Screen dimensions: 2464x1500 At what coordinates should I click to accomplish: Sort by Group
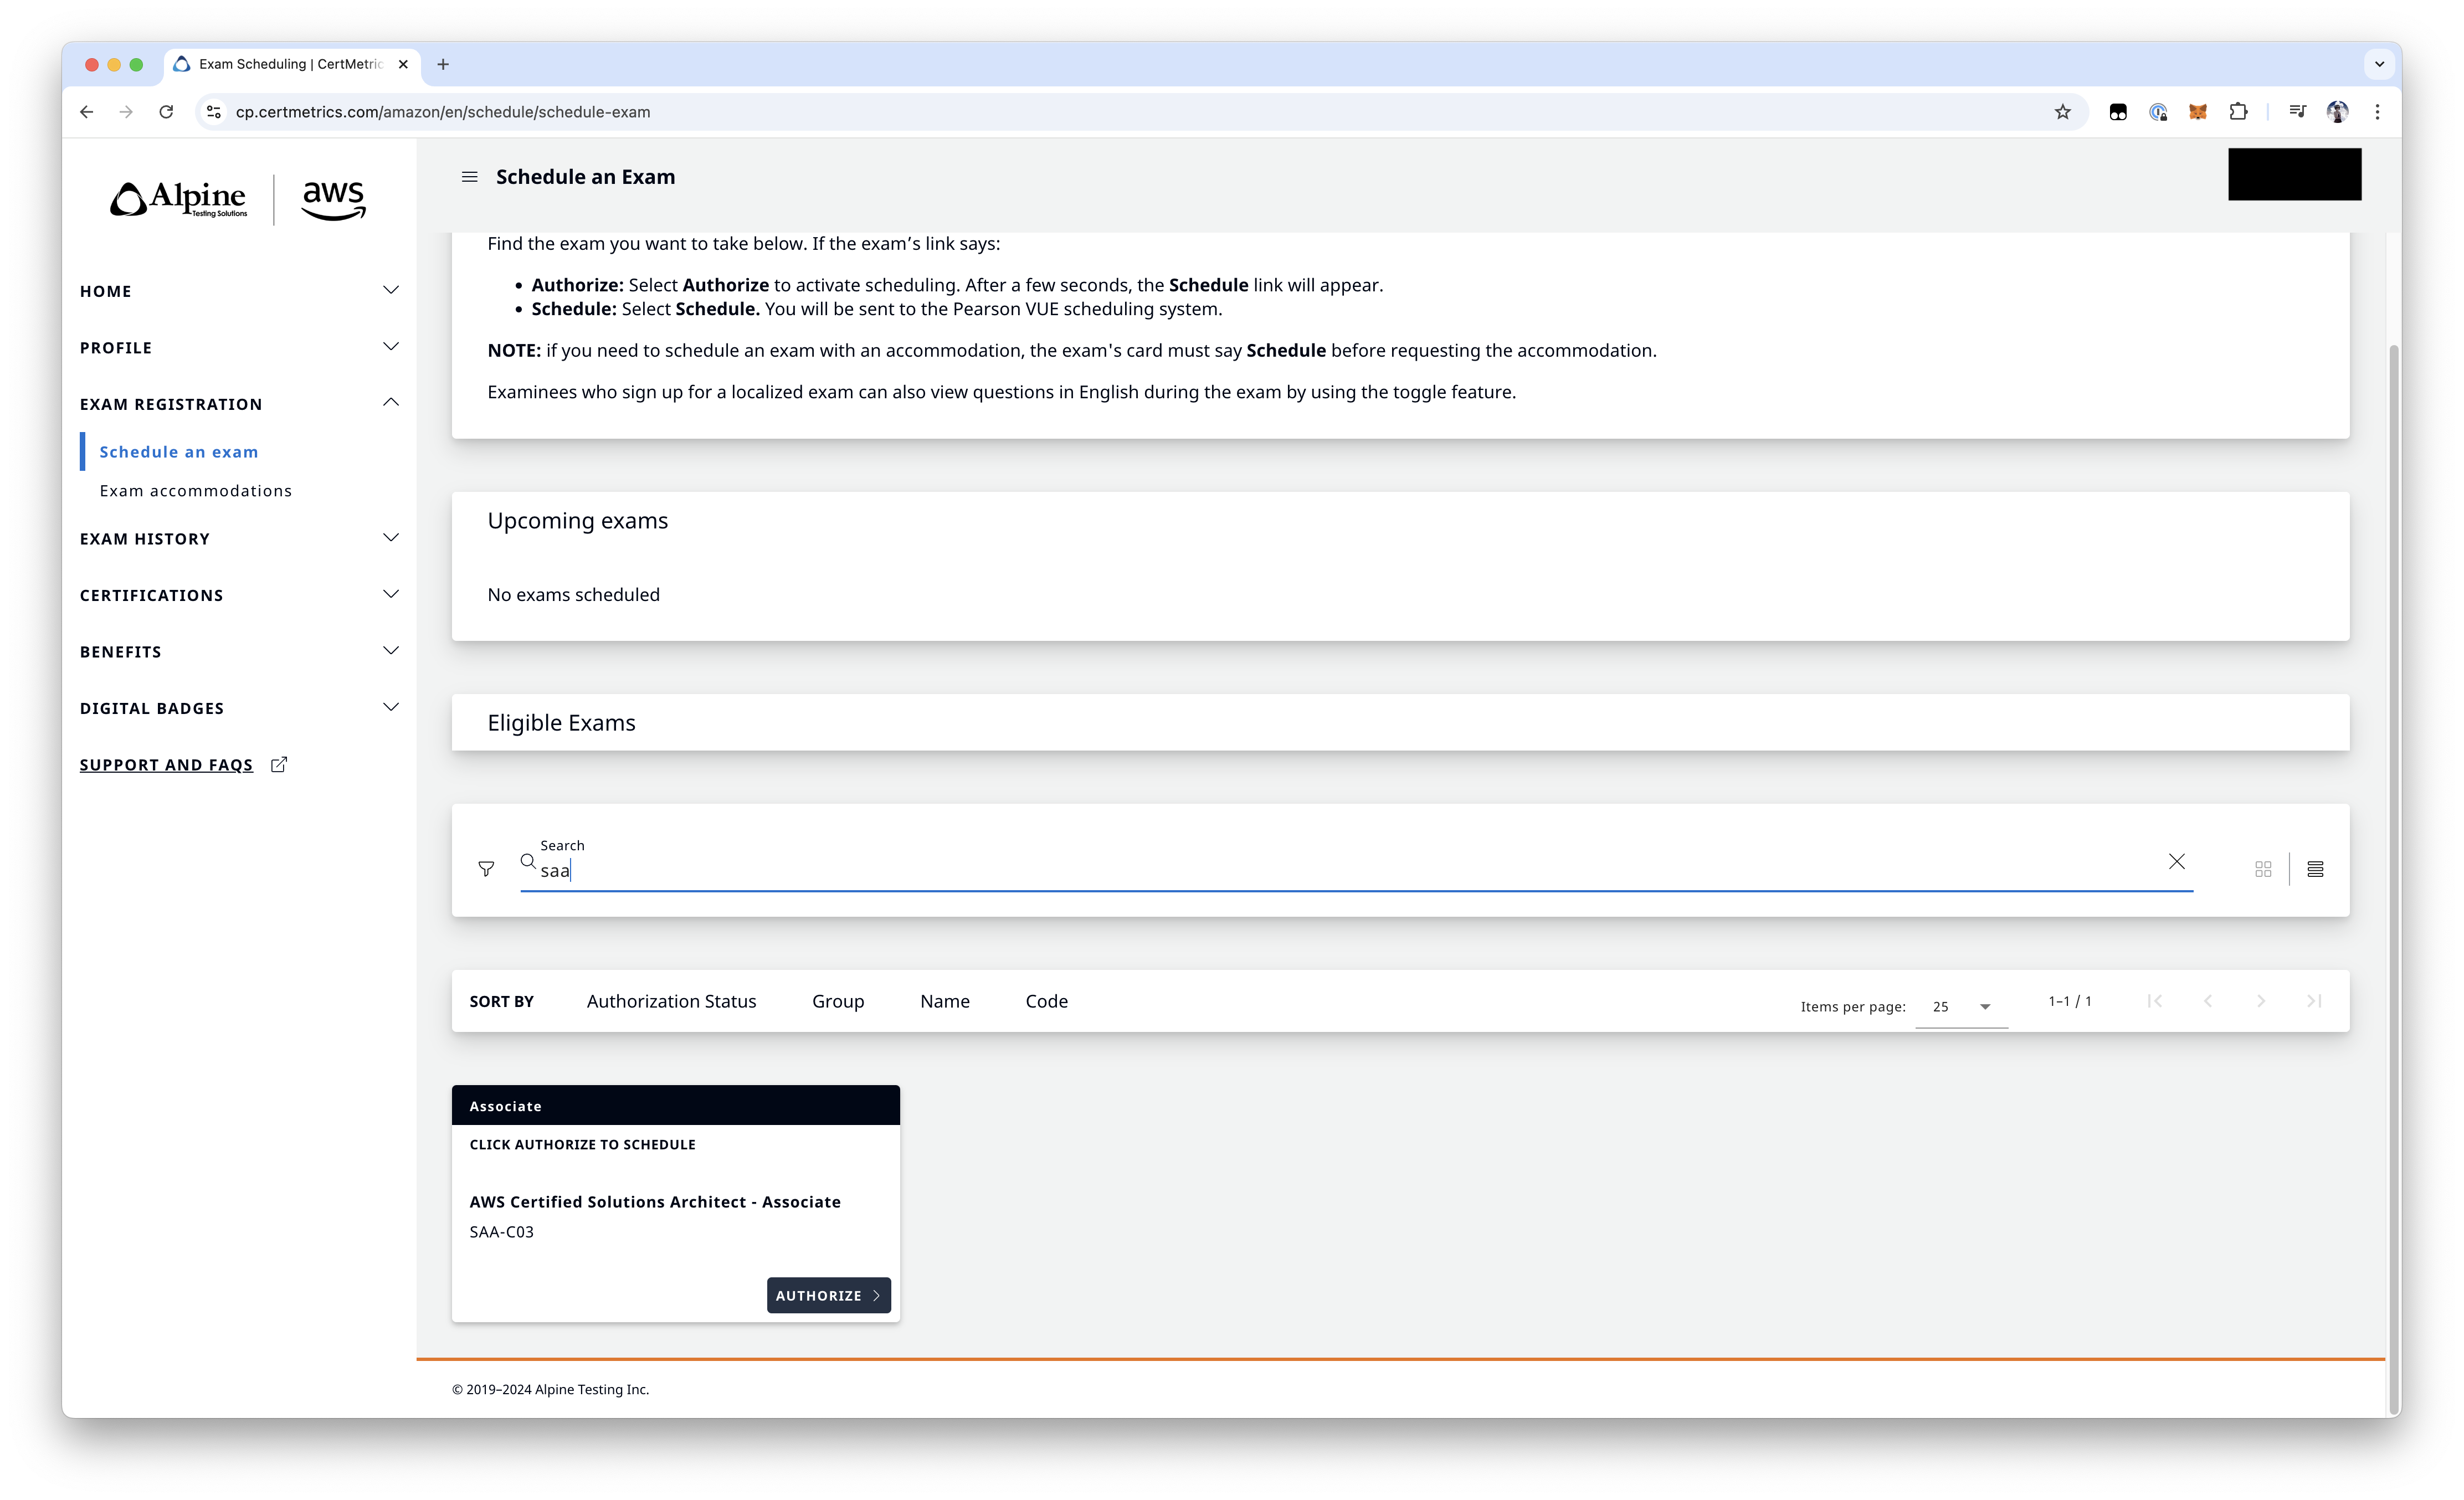(838, 1001)
